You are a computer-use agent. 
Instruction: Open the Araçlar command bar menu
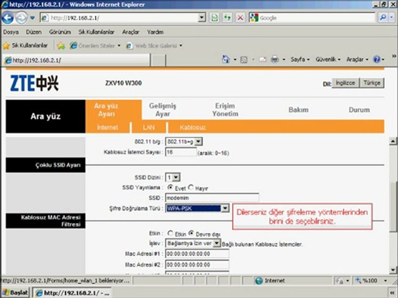(357, 60)
